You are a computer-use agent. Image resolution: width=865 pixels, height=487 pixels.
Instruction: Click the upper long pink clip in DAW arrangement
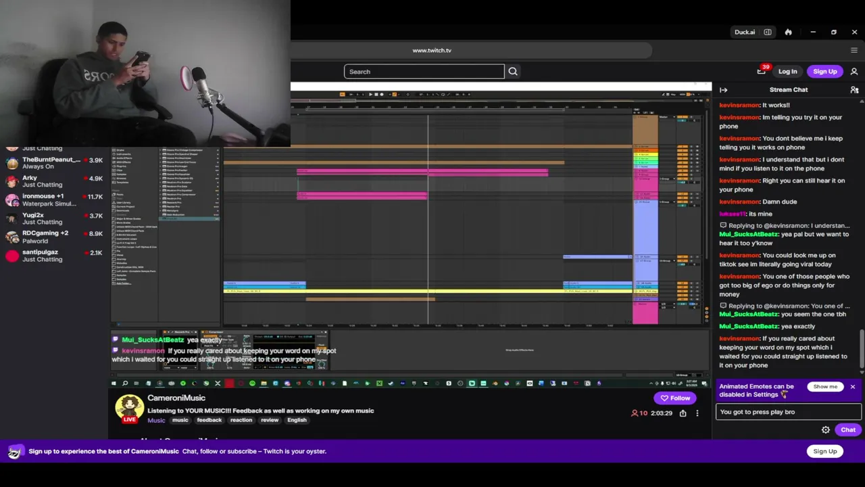[422, 172]
